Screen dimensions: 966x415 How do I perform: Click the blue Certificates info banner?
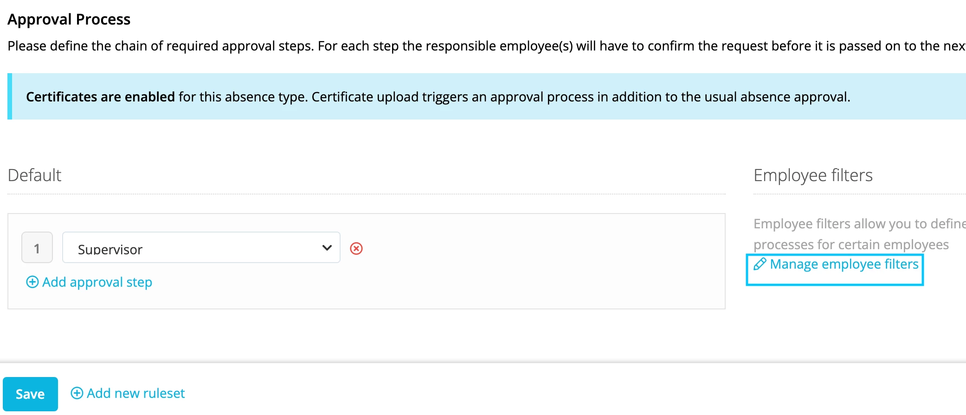tap(487, 96)
